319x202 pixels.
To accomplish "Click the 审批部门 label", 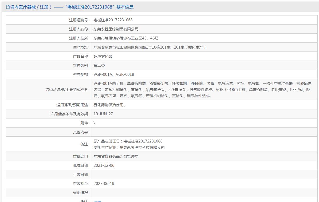I will [x=80, y=156].
